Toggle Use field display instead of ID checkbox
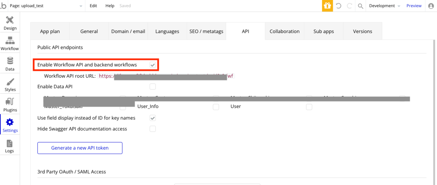The width and height of the screenshot is (437, 185). tap(153, 118)
